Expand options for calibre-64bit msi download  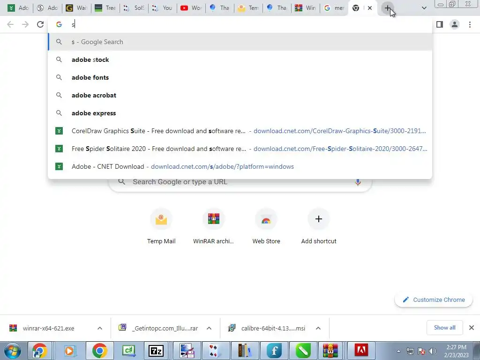coord(318,328)
